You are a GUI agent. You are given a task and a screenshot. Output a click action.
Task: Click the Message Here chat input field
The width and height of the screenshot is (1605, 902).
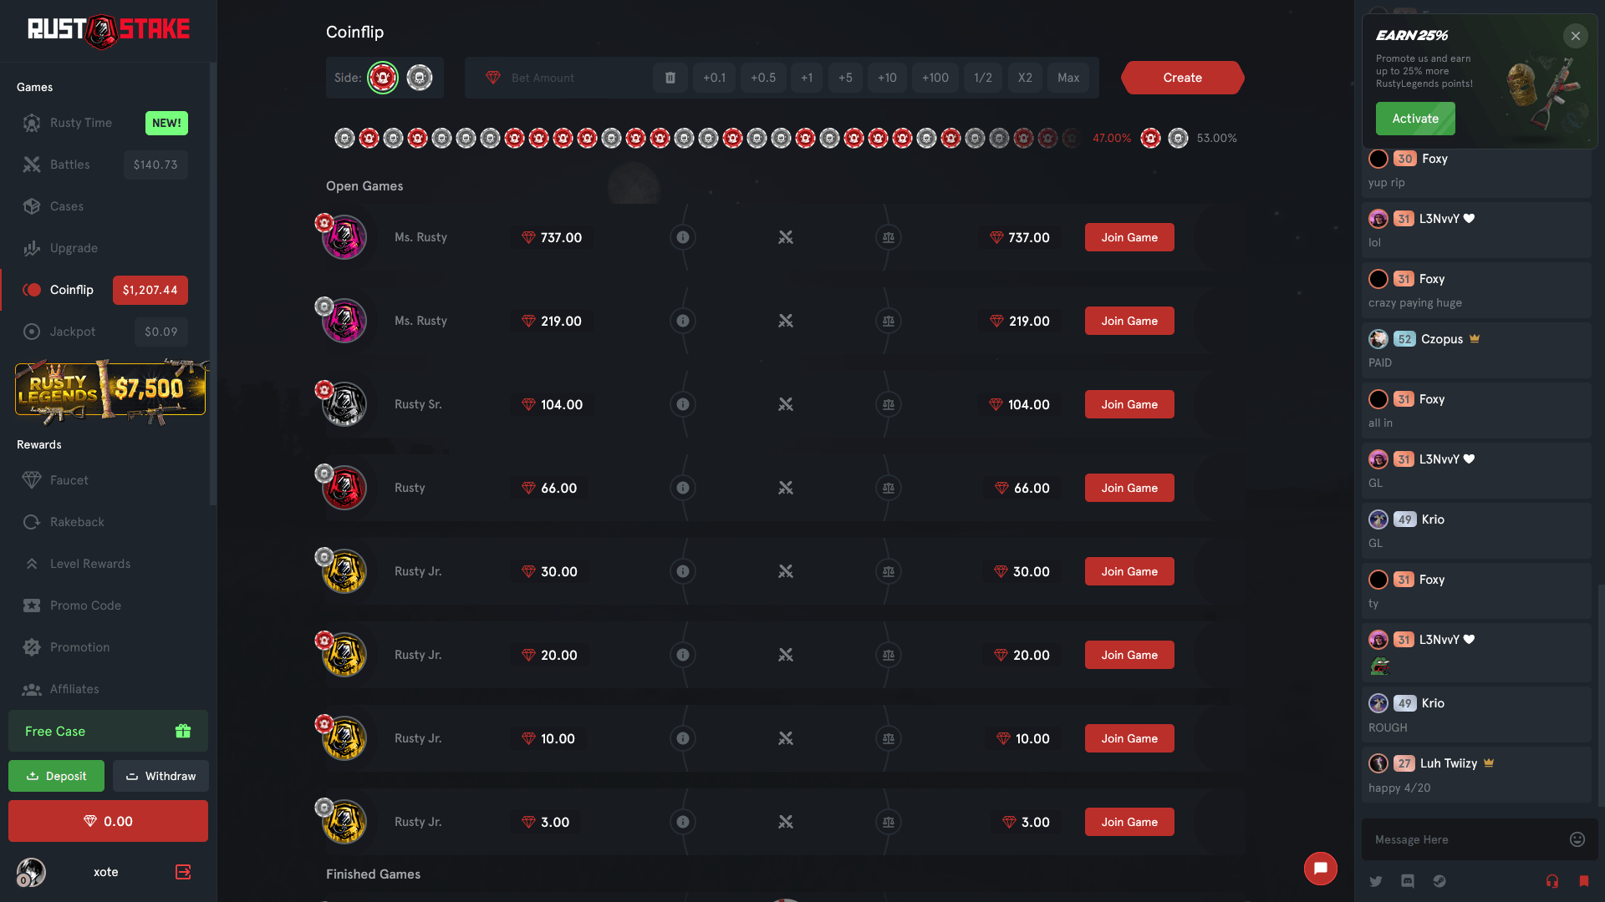click(1463, 839)
